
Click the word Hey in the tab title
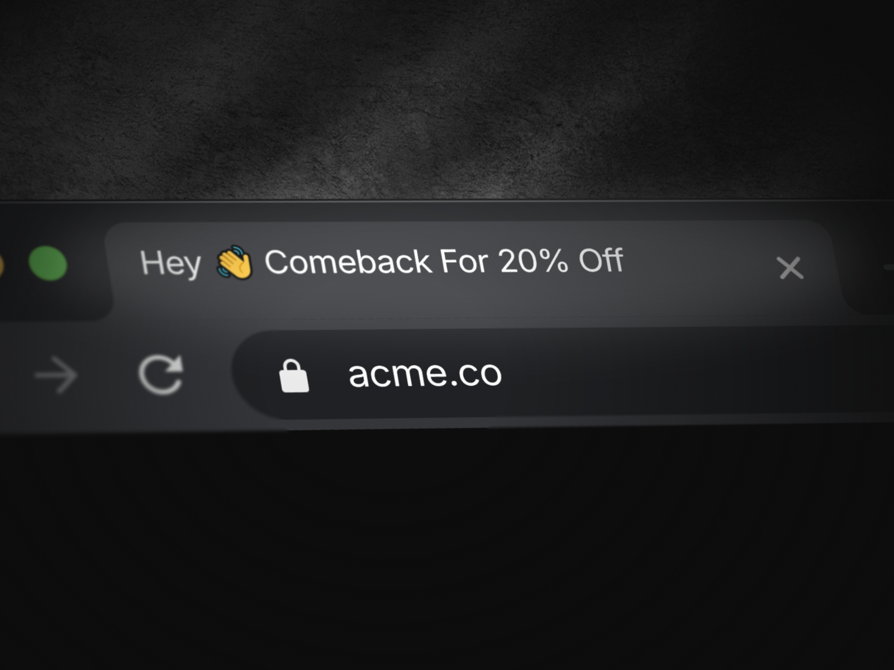click(x=170, y=263)
